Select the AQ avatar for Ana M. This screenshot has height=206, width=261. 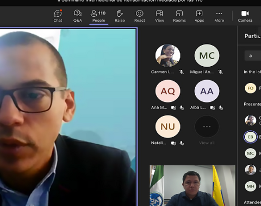click(168, 91)
